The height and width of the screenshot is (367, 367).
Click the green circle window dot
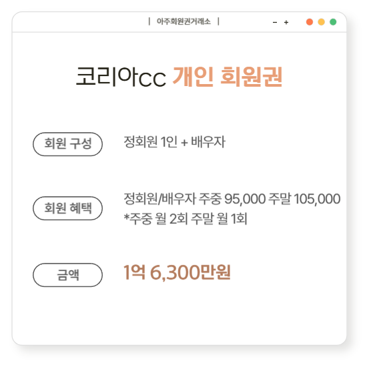[333, 22]
